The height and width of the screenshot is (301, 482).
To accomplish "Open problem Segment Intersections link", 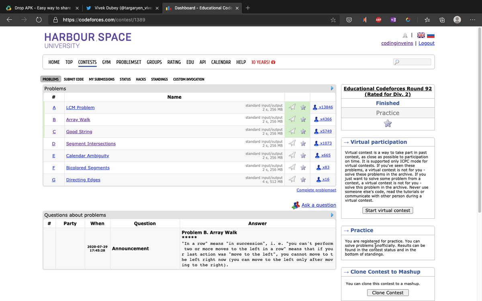I will pos(91,144).
